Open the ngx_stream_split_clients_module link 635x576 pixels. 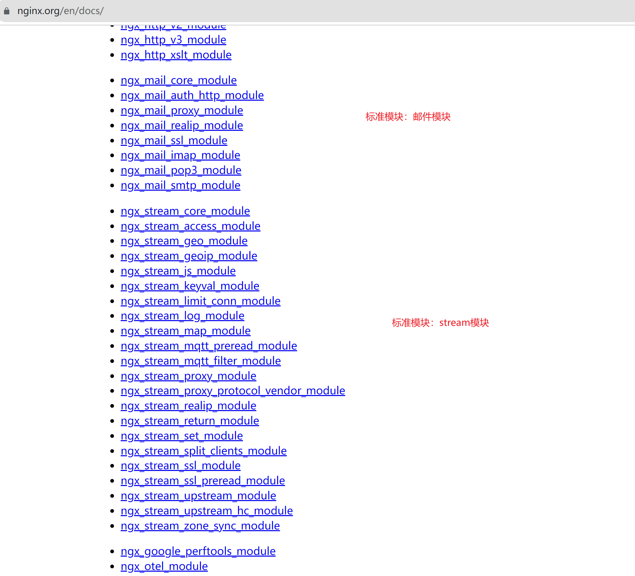click(204, 451)
